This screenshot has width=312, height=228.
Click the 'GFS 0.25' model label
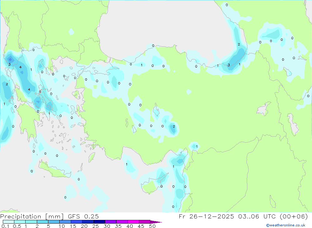(83, 216)
